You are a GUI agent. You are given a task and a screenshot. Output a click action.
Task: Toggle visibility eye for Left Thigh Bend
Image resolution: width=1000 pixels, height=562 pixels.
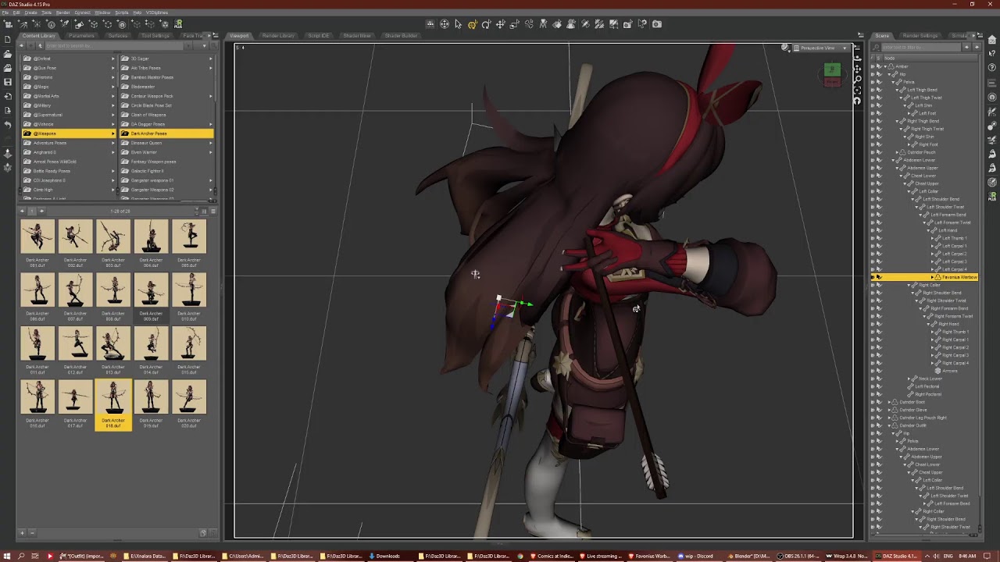(x=873, y=90)
